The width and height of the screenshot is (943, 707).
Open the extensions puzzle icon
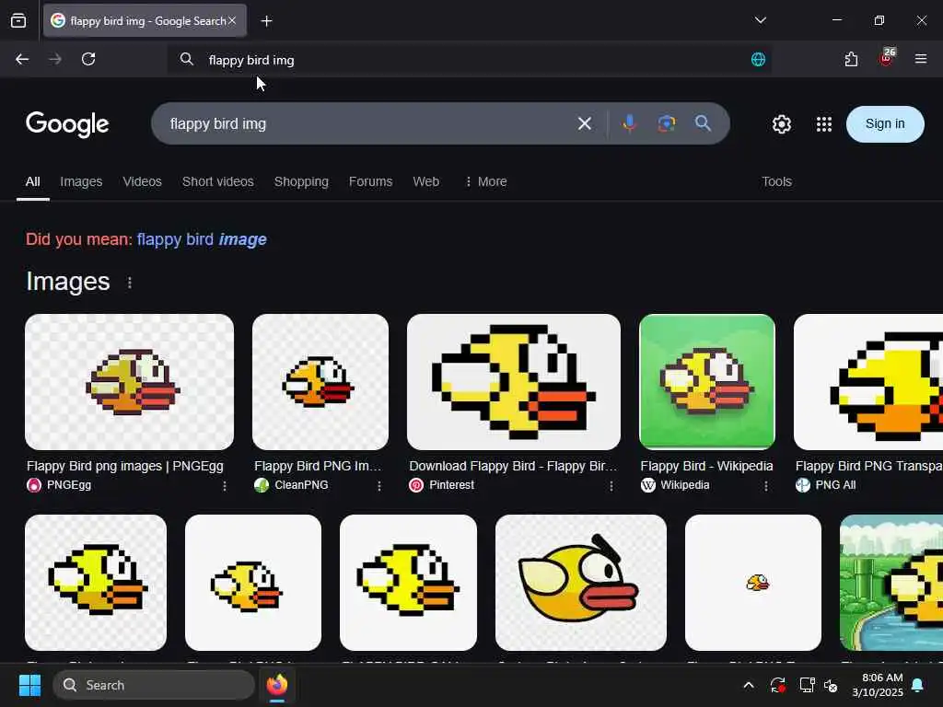click(851, 59)
